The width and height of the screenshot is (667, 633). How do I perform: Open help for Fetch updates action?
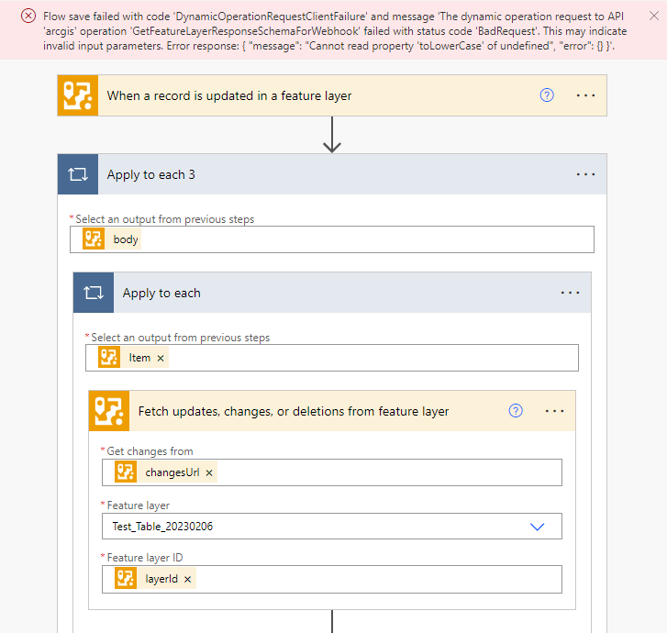(x=516, y=410)
